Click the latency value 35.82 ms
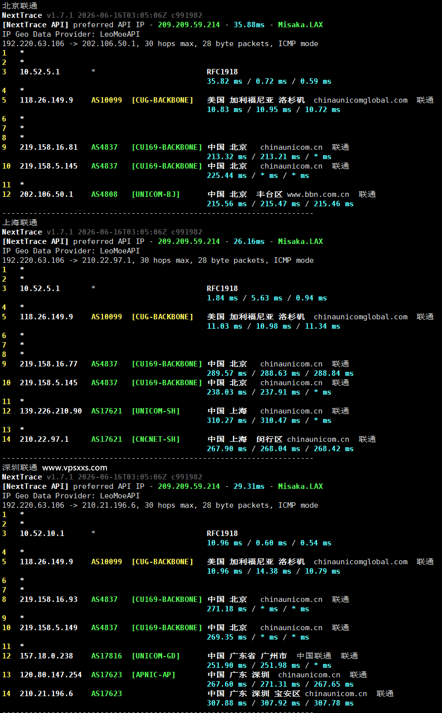This screenshot has height=713, width=442. point(225,81)
